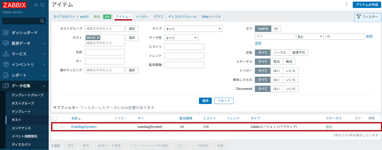Click the search magnifier icon
This screenshot has height=150, width=382.
pos(42,21)
